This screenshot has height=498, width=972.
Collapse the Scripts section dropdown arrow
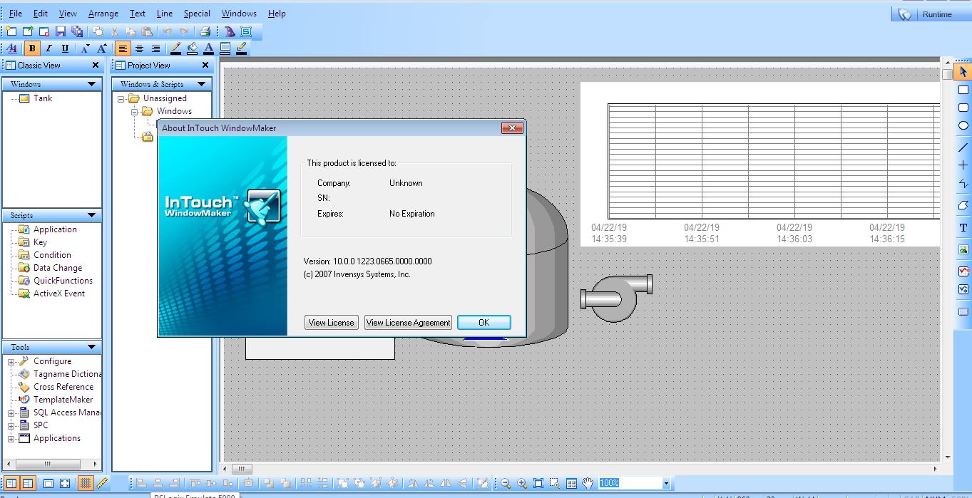tap(91, 215)
